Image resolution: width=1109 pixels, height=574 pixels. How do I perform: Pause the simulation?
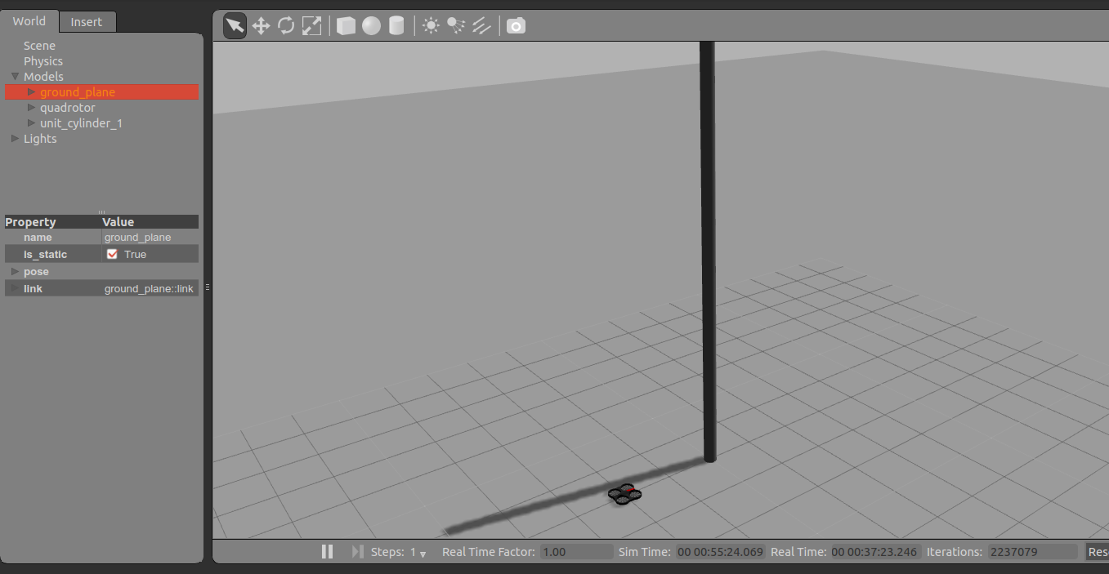(327, 552)
